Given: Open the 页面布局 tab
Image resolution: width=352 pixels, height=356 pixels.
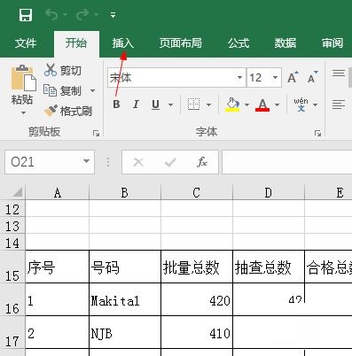Looking at the screenshot, I should coord(181,43).
